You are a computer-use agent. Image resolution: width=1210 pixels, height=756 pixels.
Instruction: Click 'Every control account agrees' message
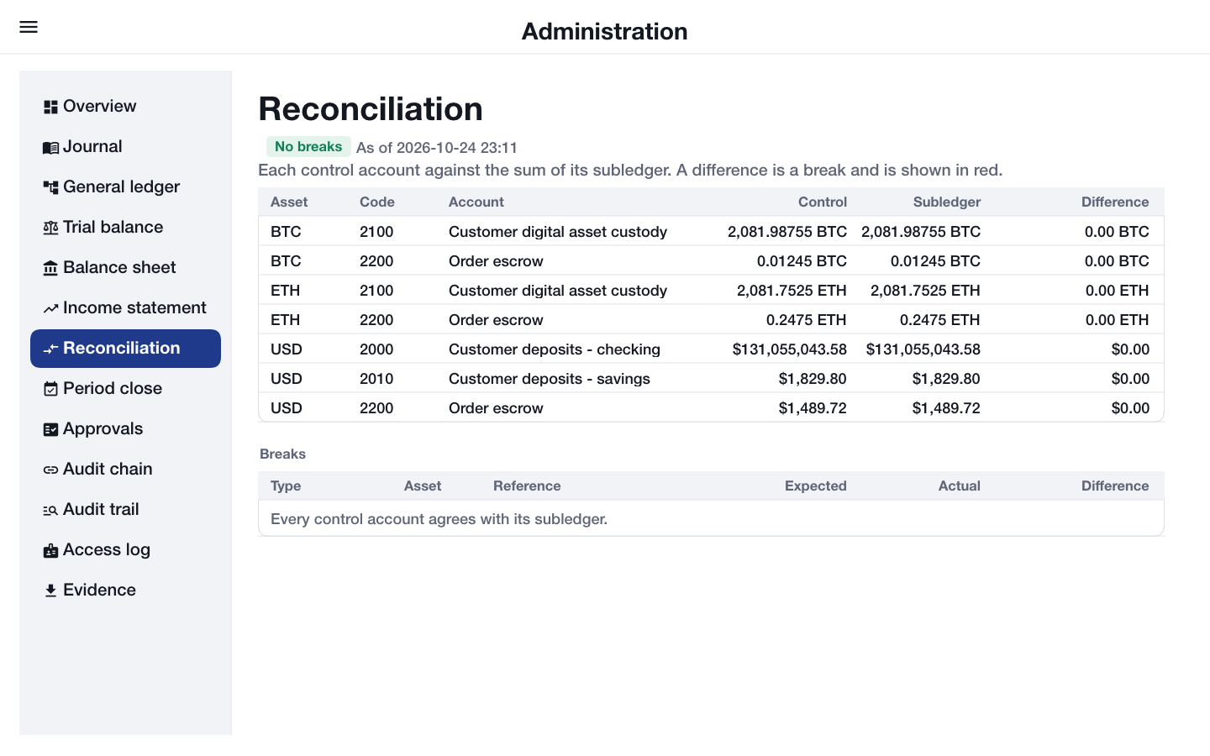coord(439,519)
